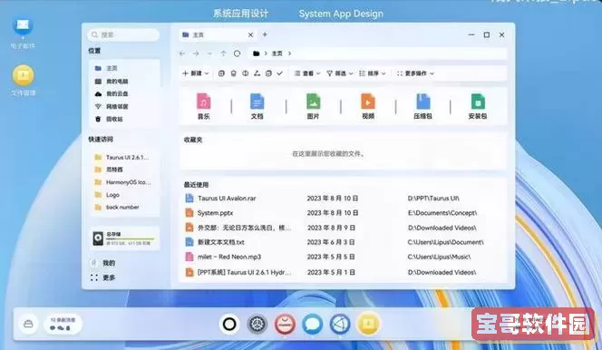Click 主页 in the address bar path
The height and width of the screenshot is (350, 602).
coord(277,53)
